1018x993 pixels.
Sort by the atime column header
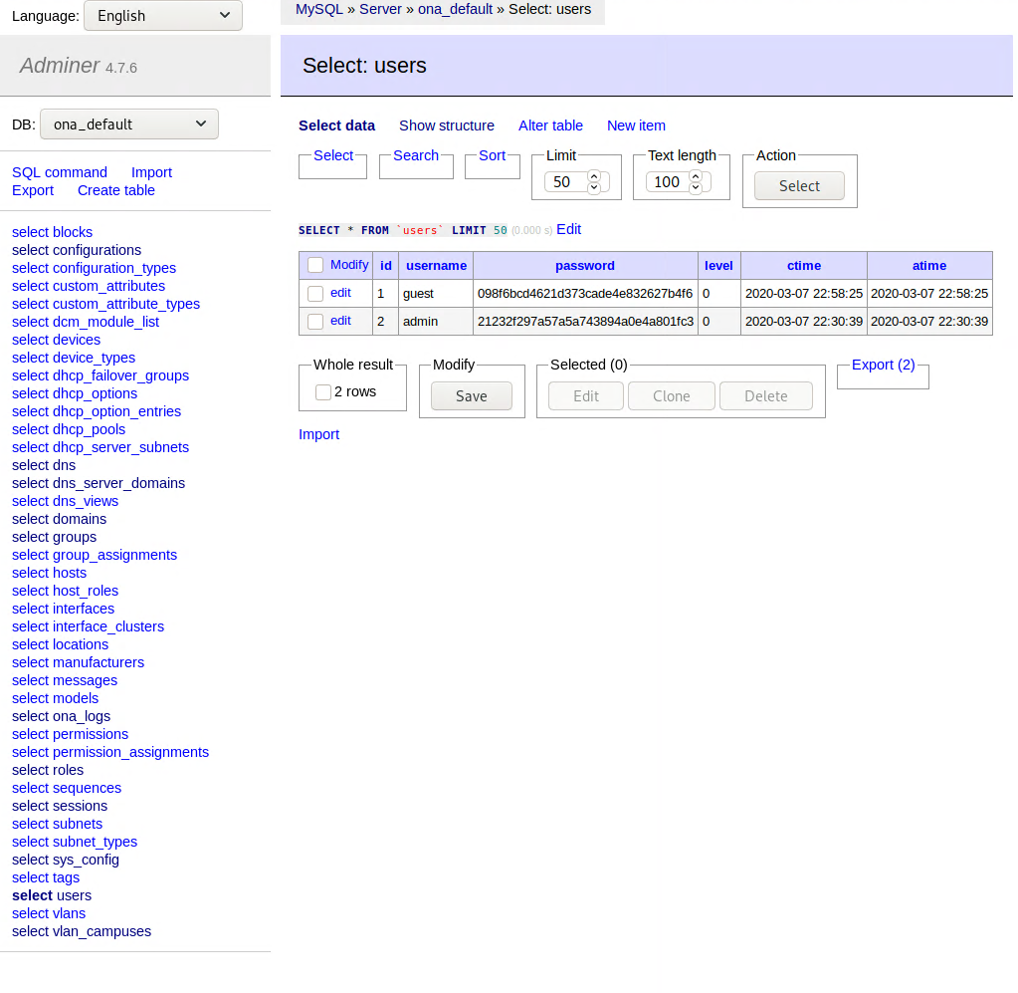929,266
